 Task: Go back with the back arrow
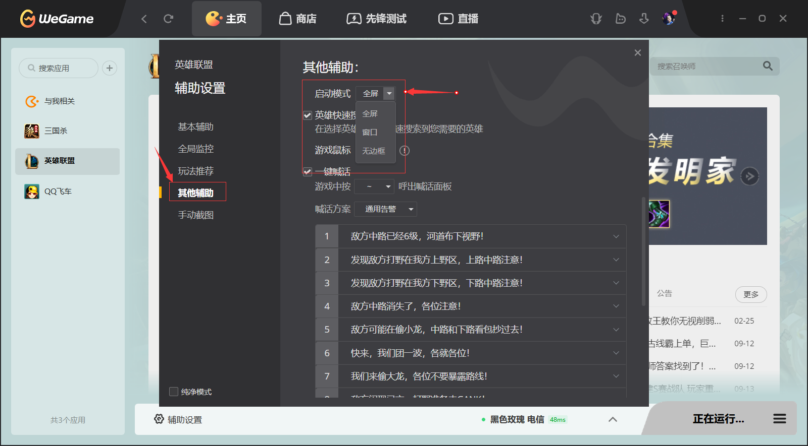coord(144,19)
